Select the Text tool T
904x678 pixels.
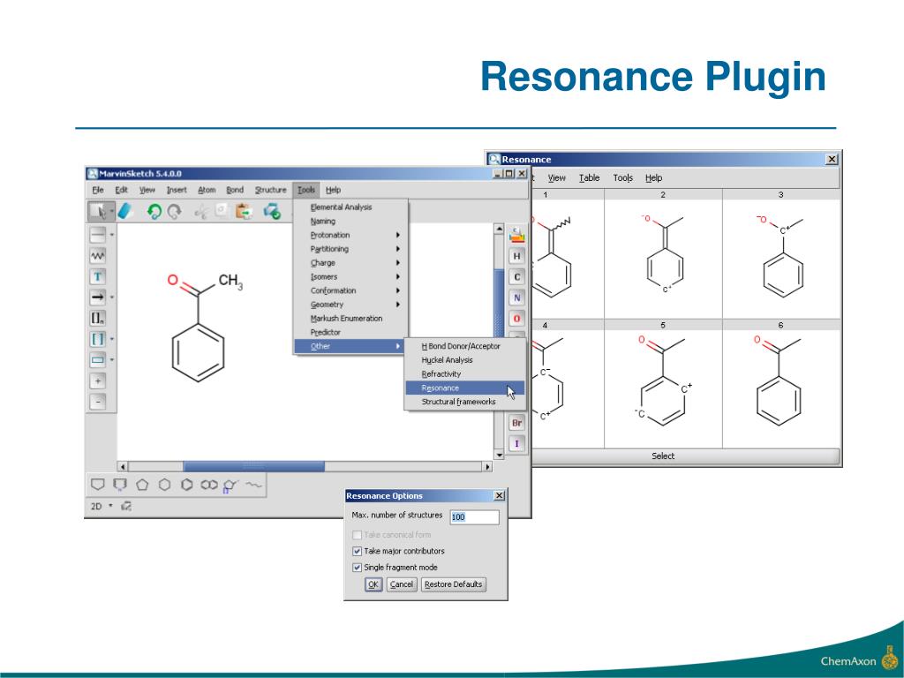pos(97,276)
